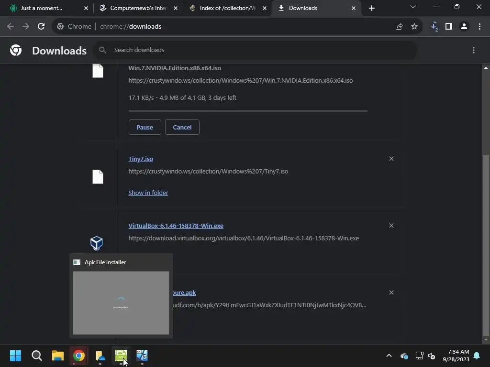Open the notification bell

click(477, 356)
